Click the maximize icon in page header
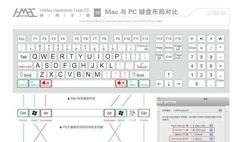This screenshot has height=142, width=242. coord(216,13)
